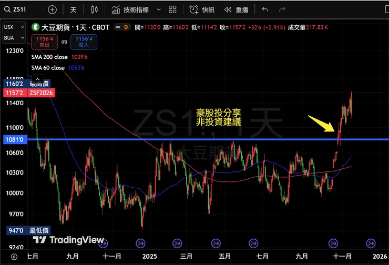Image resolution: width=389 pixels, height=265 pixels.
Task: Click the 成交量 217.83K volume value
Action: tap(308, 27)
